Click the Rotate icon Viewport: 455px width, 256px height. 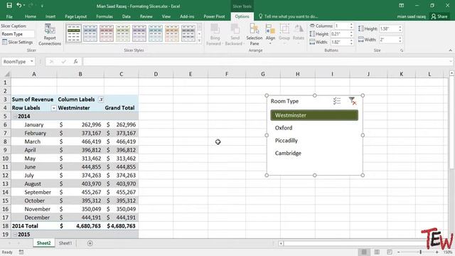pyautogui.click(x=299, y=35)
